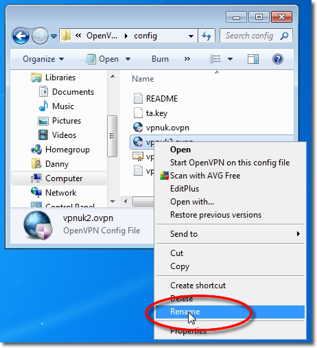Expand the view options dropdown arrow
The image size is (317, 348).
point(230,59)
